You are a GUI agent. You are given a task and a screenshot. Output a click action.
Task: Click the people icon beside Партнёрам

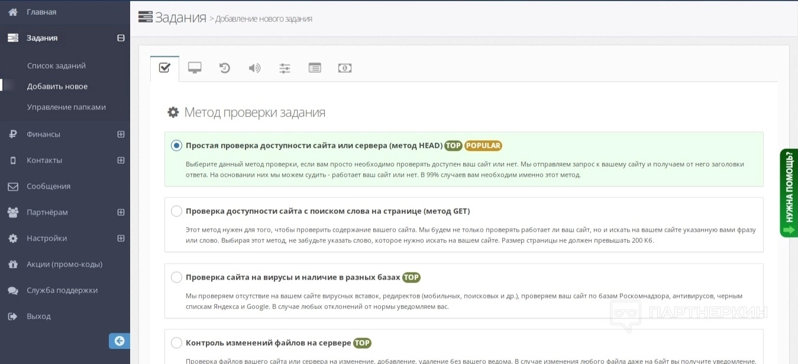[13, 212]
